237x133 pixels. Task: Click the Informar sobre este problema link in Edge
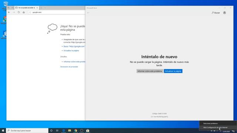pyautogui.click(x=74, y=62)
